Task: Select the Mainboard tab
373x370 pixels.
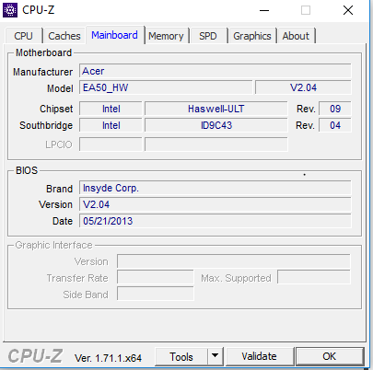Action: pos(114,35)
